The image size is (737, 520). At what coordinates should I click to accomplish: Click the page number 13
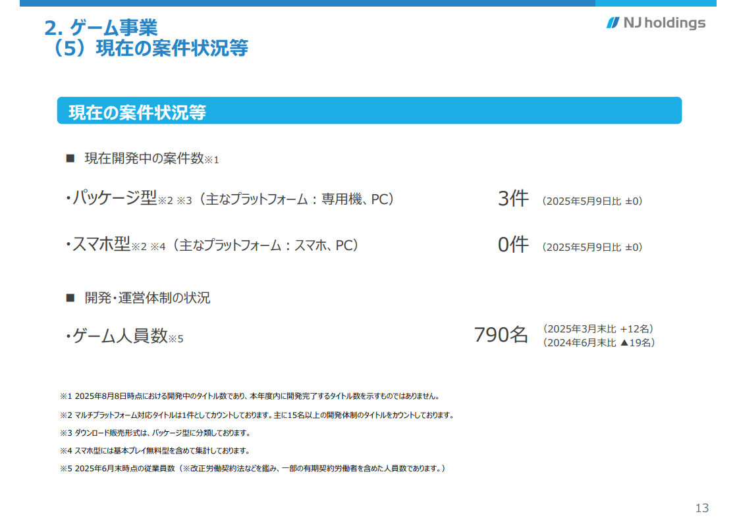click(x=702, y=507)
